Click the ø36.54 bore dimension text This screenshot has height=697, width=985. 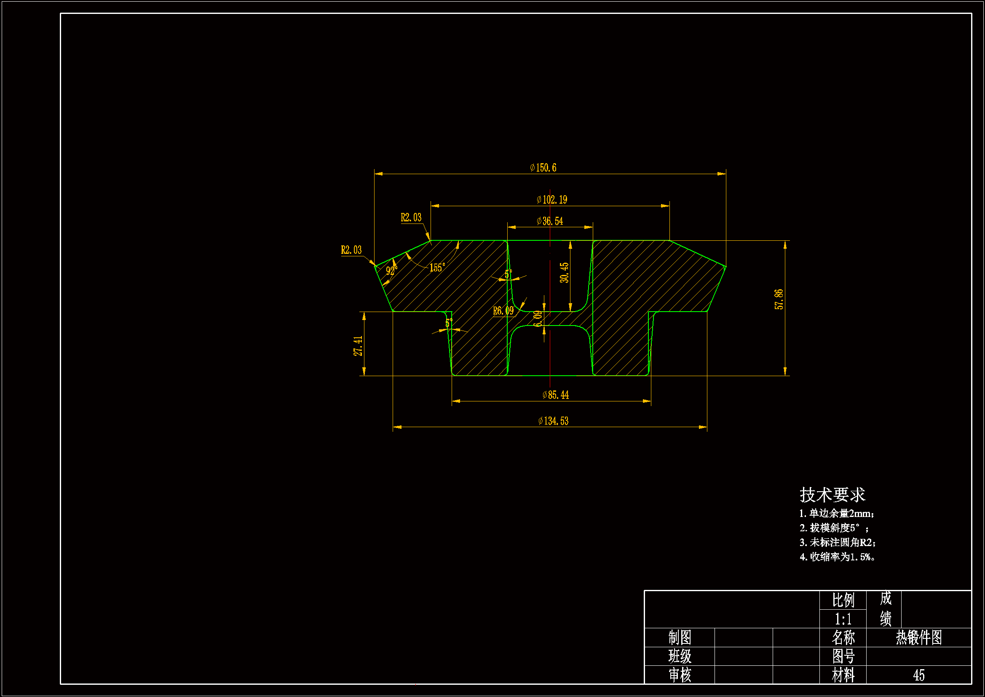tap(549, 221)
